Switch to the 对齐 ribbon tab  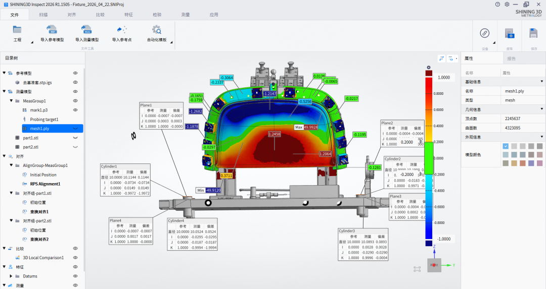[72, 15]
